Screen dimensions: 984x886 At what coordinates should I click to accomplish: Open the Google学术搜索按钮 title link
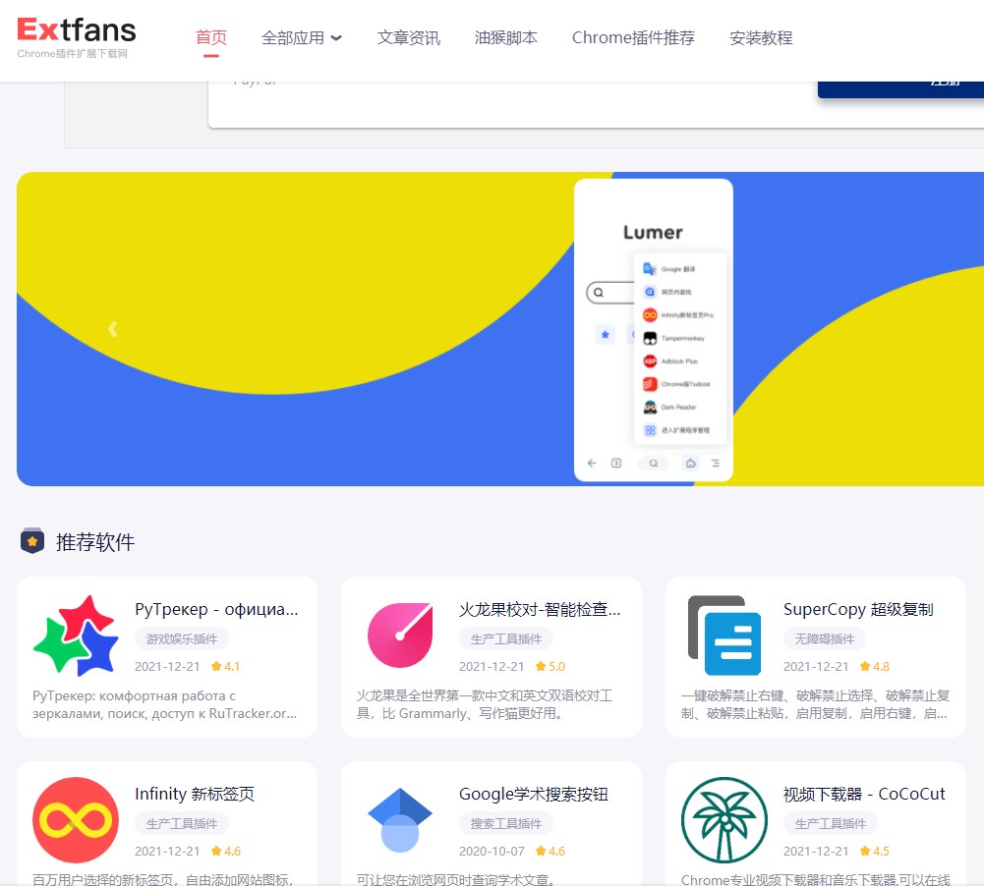pos(534,794)
